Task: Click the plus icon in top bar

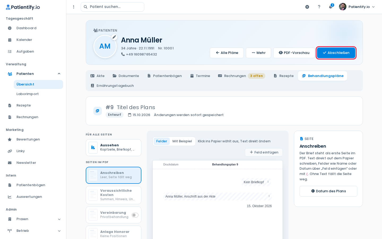Action: click(x=307, y=7)
